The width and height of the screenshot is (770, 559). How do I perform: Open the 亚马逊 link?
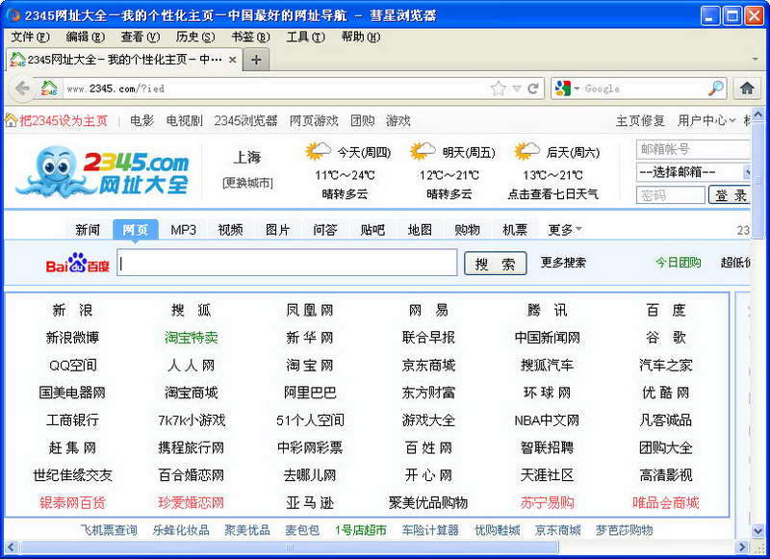310,502
